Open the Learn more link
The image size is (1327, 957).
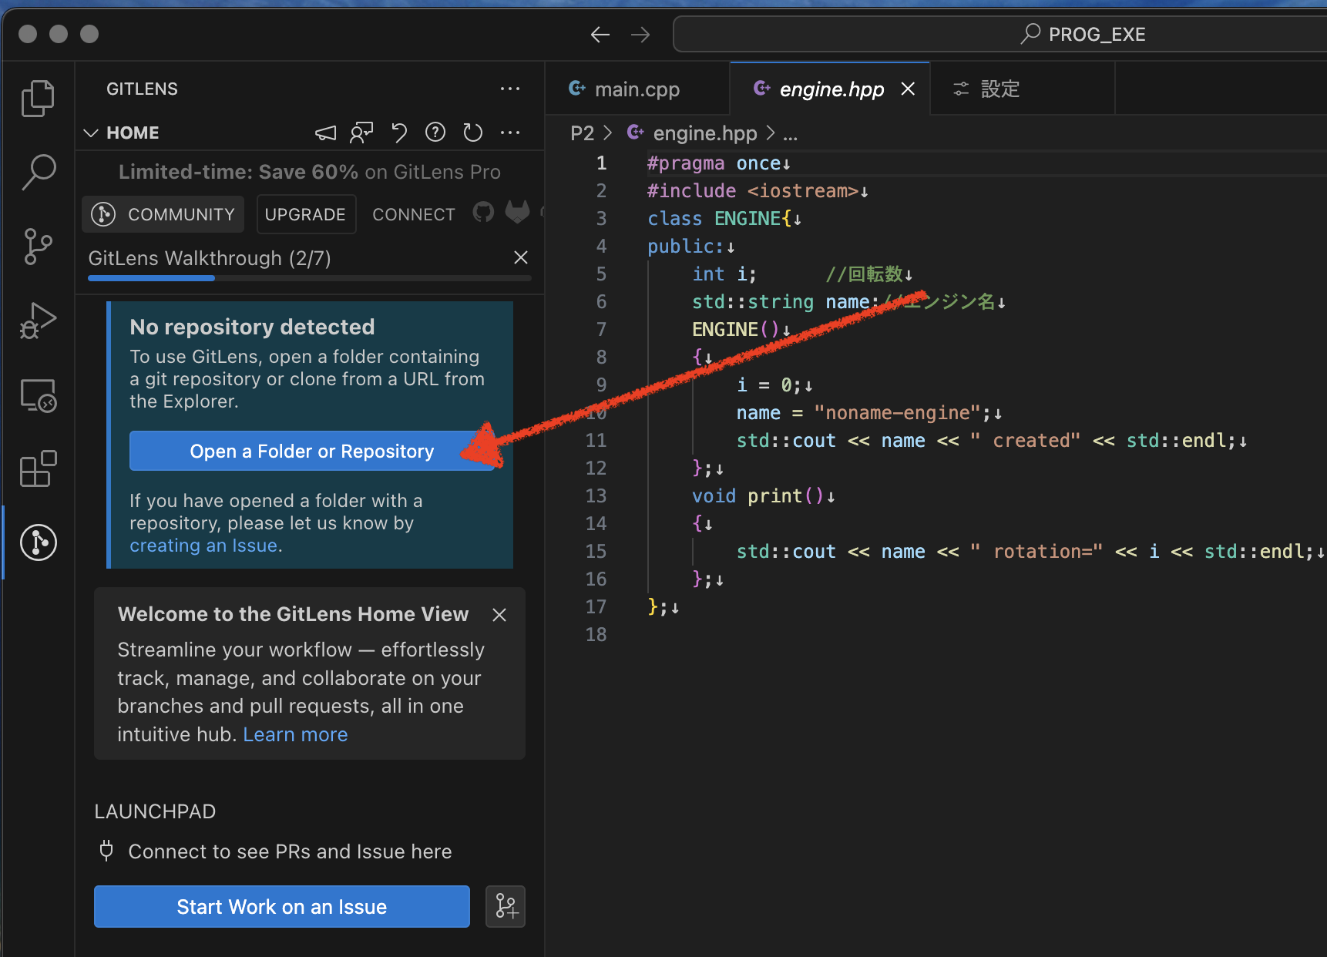click(x=295, y=734)
